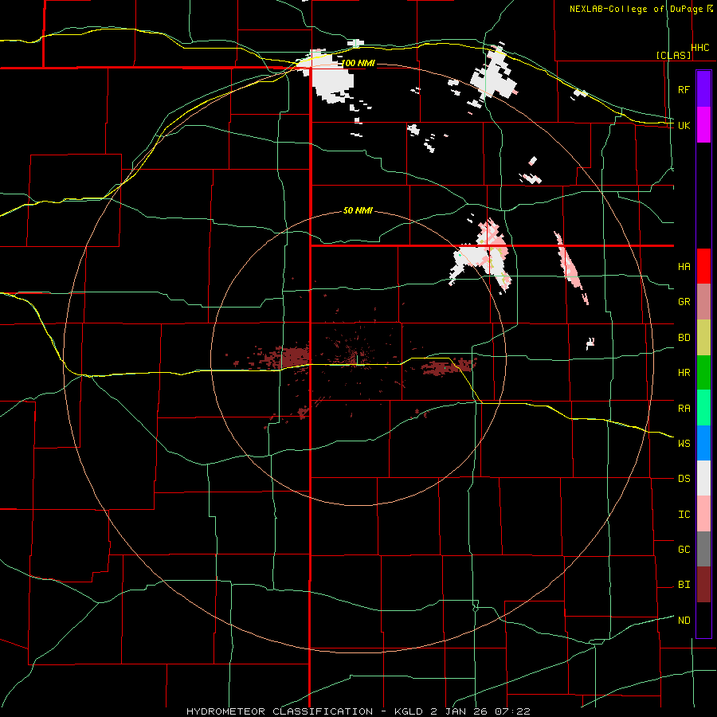Click the 'WS' legend label
The height and width of the screenshot is (717, 717).
[684, 444]
